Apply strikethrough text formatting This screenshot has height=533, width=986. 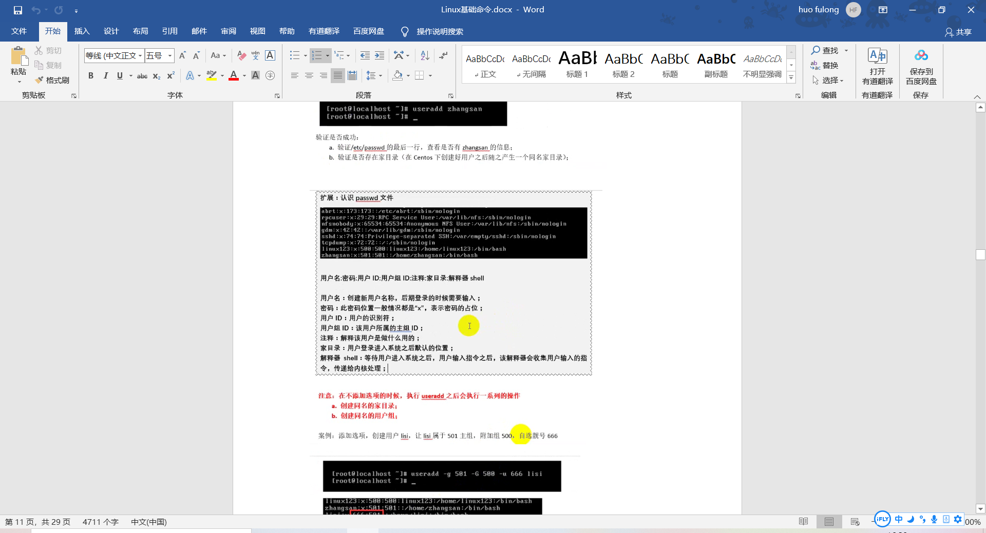pos(142,76)
